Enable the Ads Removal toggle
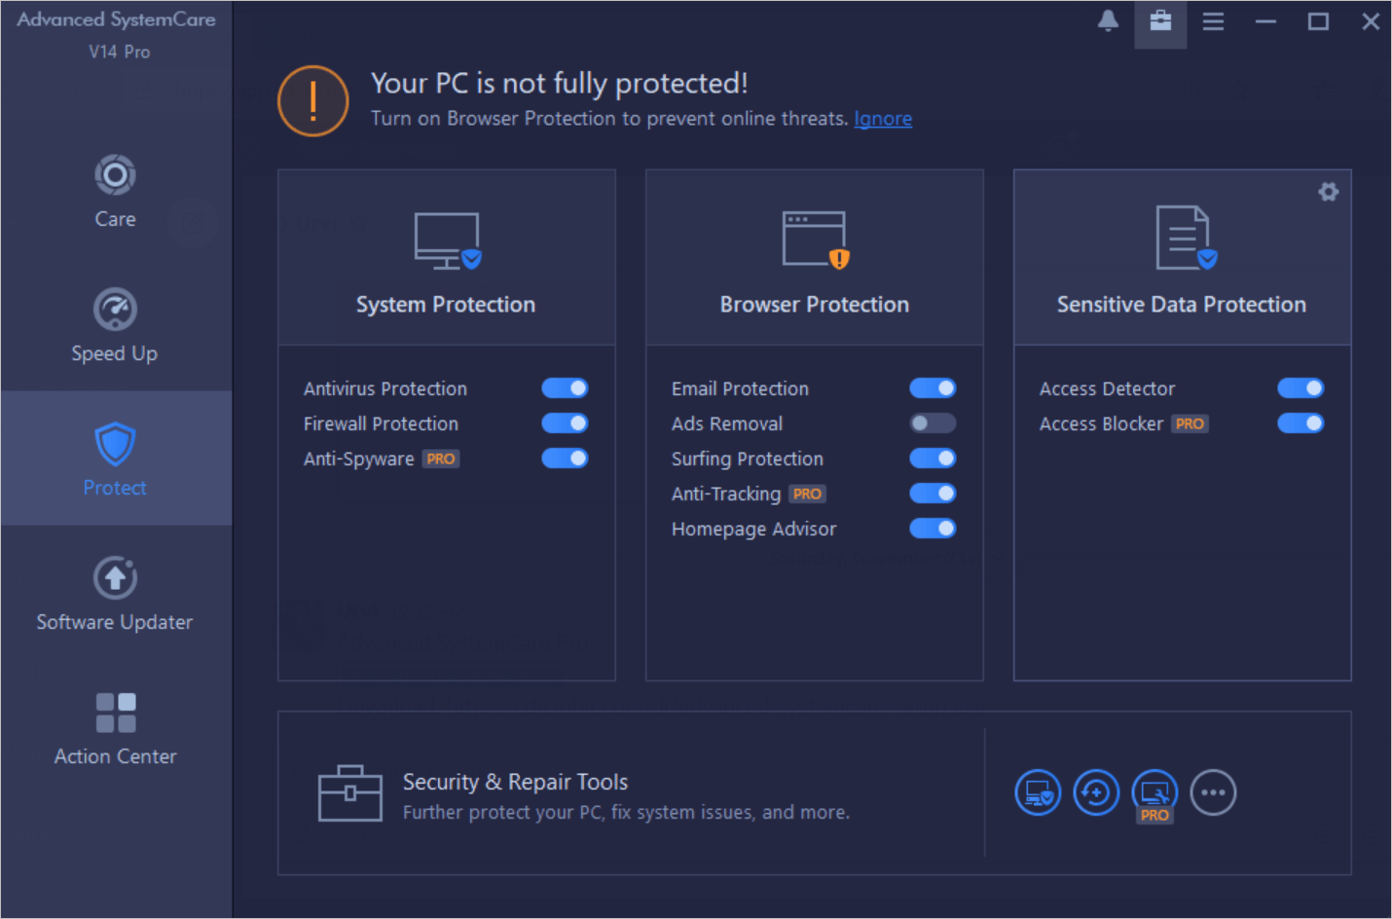Image resolution: width=1392 pixels, height=919 pixels. 933,423
